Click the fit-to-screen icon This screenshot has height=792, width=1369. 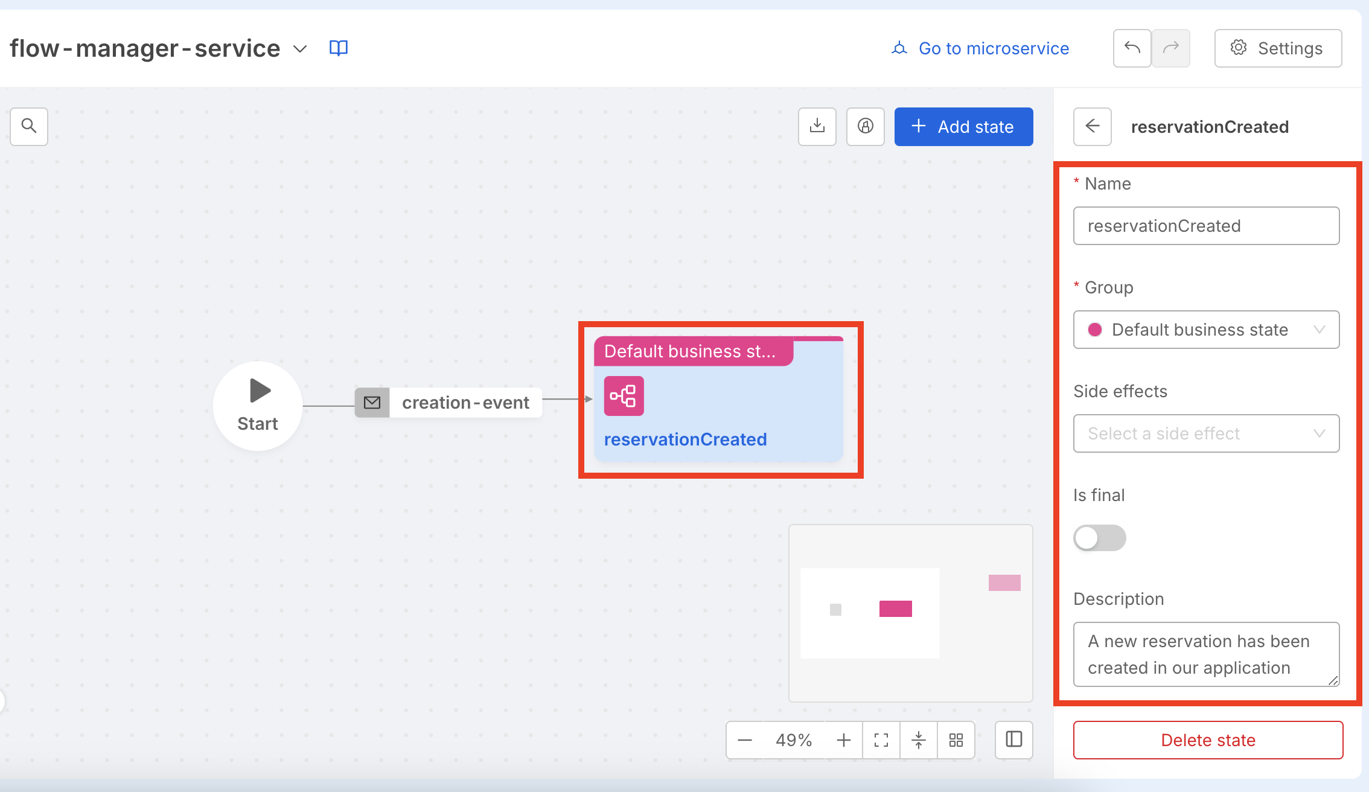click(881, 740)
